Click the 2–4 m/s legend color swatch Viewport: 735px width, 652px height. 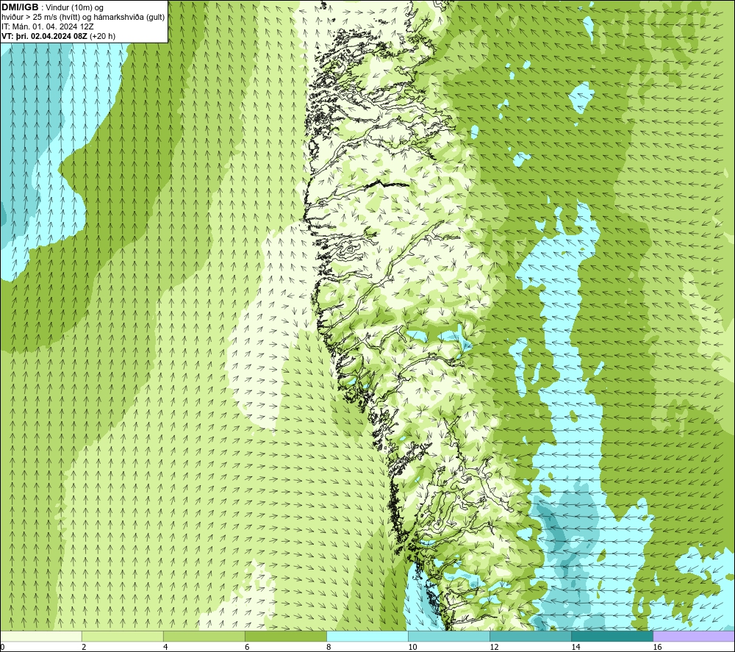pyautogui.click(x=122, y=636)
